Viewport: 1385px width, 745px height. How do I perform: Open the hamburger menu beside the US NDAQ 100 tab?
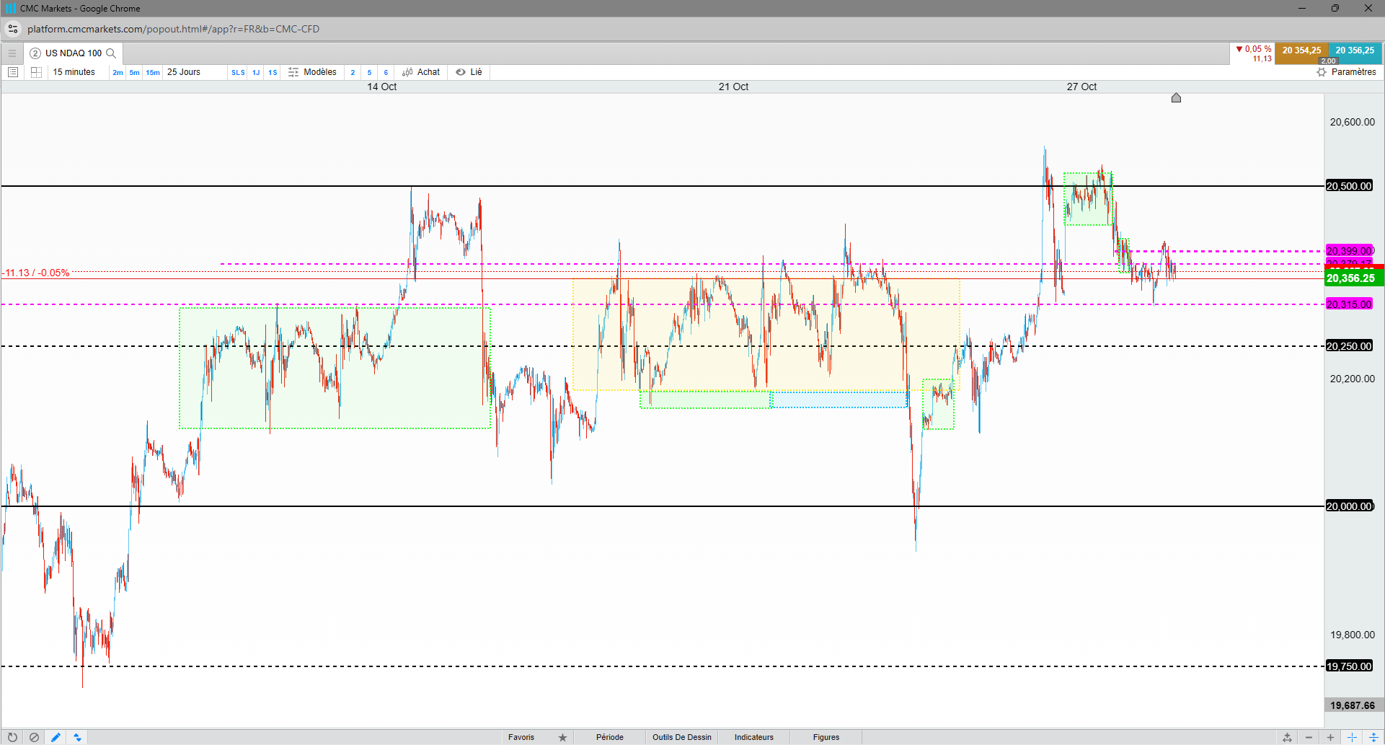point(12,53)
